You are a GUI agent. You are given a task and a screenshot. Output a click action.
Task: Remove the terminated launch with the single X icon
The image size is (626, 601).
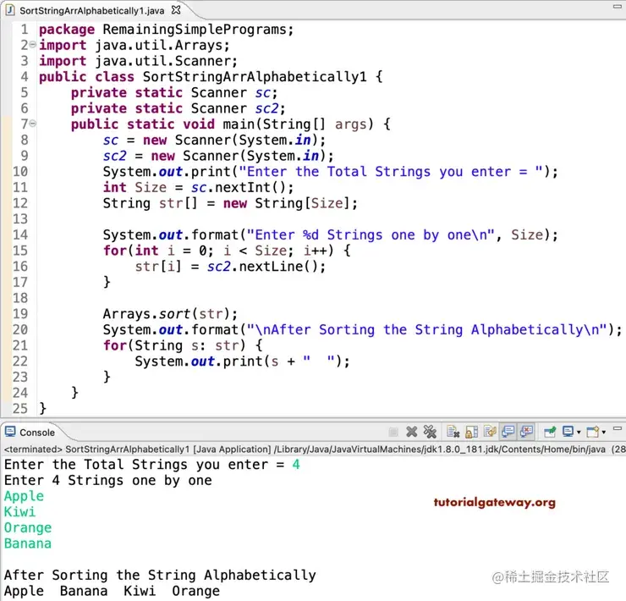click(x=412, y=432)
